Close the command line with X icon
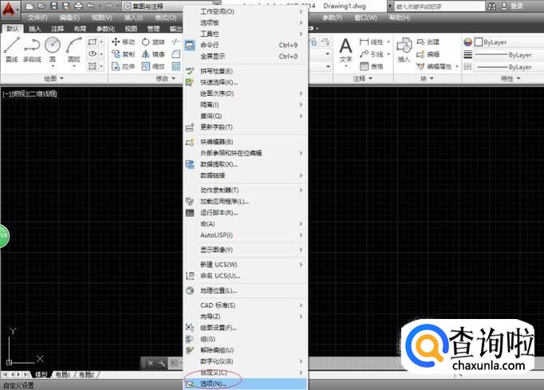 150,364
